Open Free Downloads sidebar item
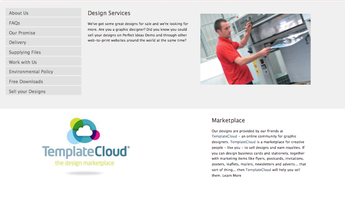345x198 pixels. click(43, 81)
